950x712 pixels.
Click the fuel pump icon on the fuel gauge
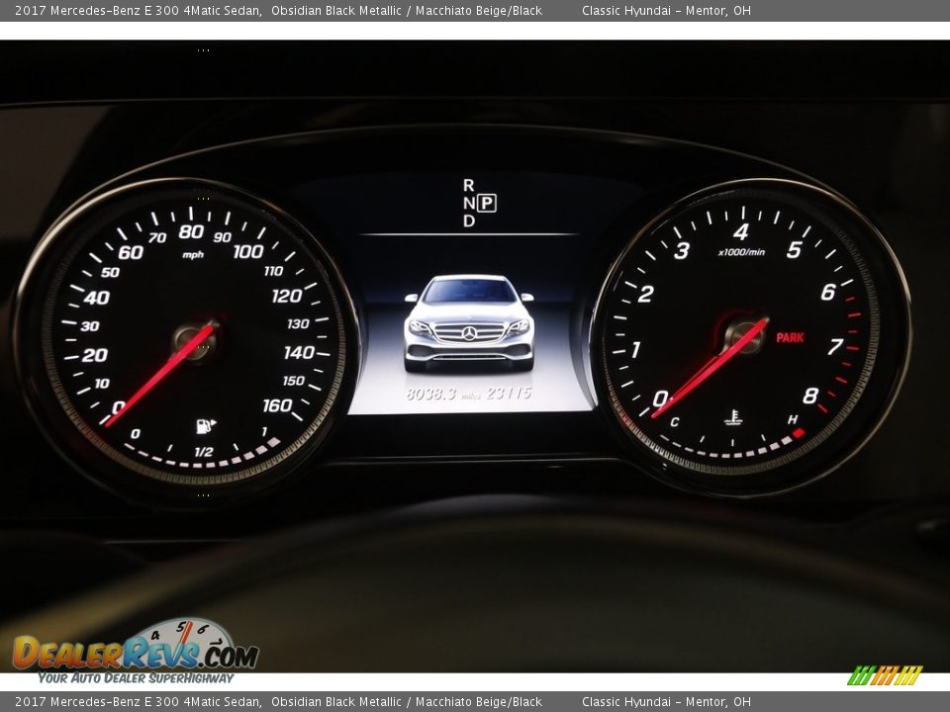pyautogui.click(x=206, y=426)
